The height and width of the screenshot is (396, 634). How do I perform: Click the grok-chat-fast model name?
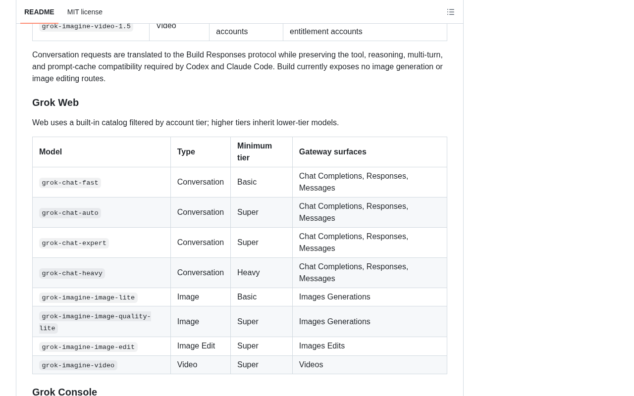(70, 183)
